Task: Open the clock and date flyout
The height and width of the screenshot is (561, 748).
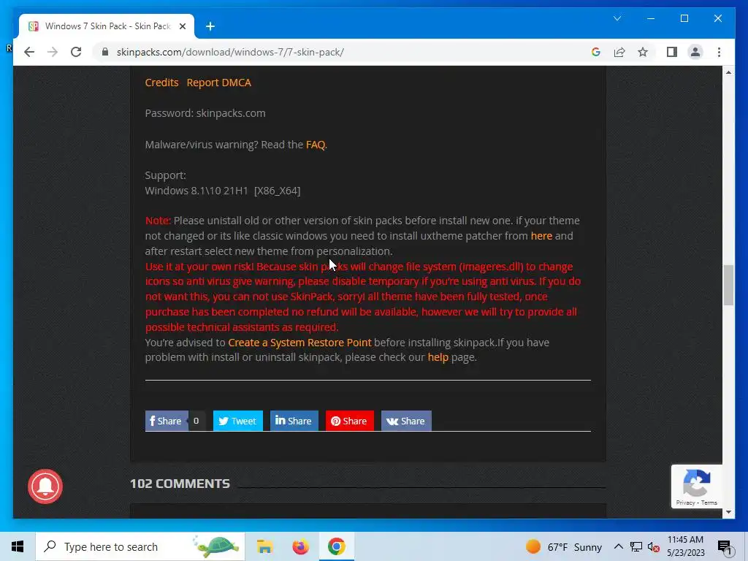Action: (685, 546)
